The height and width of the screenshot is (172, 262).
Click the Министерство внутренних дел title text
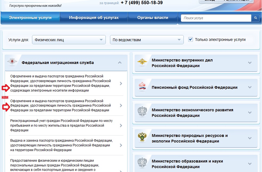tap(182, 63)
